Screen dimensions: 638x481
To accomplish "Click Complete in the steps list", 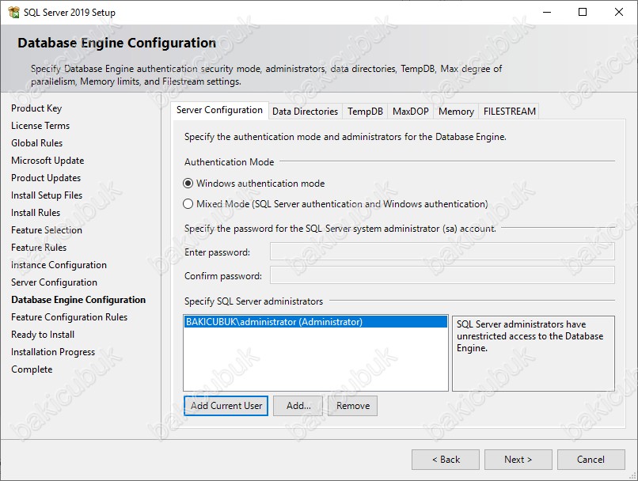I will point(32,369).
